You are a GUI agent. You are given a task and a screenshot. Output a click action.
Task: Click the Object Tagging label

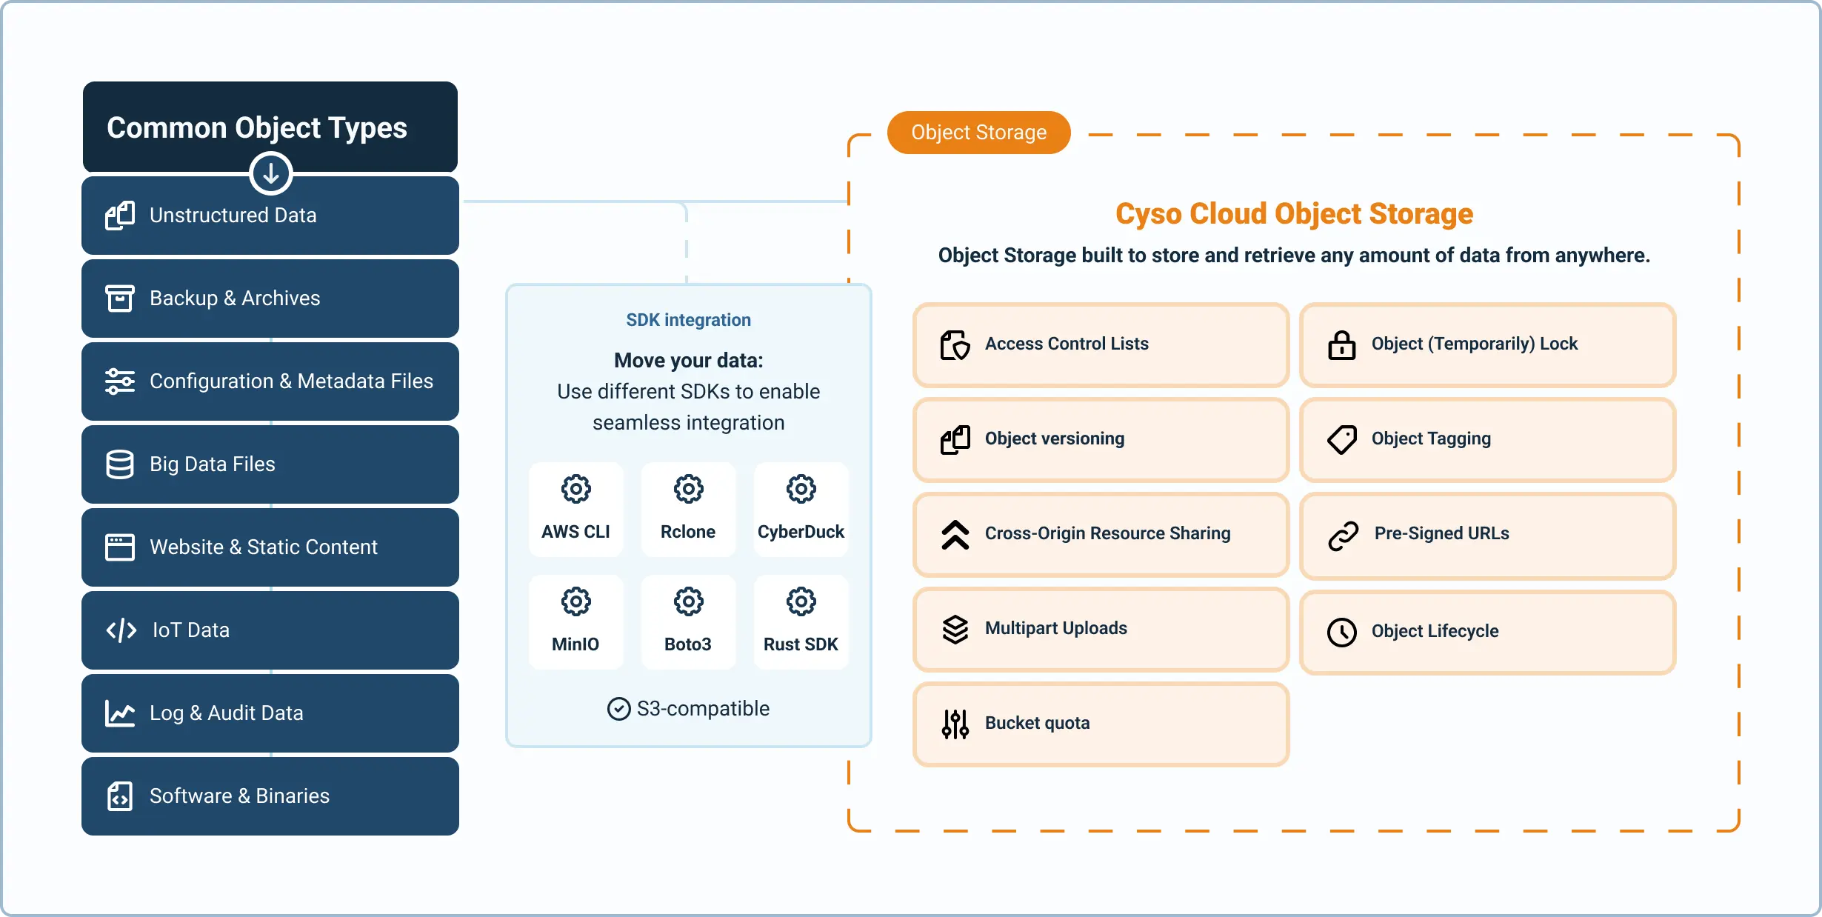[1431, 439]
